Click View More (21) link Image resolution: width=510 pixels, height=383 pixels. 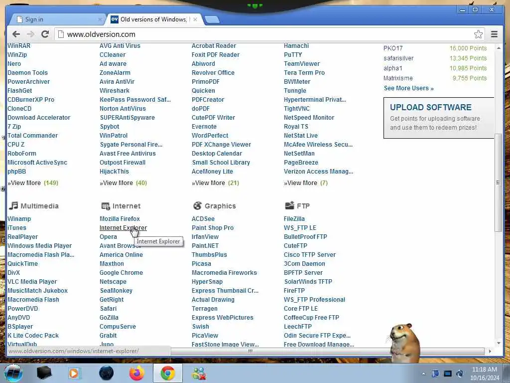pyautogui.click(x=215, y=183)
